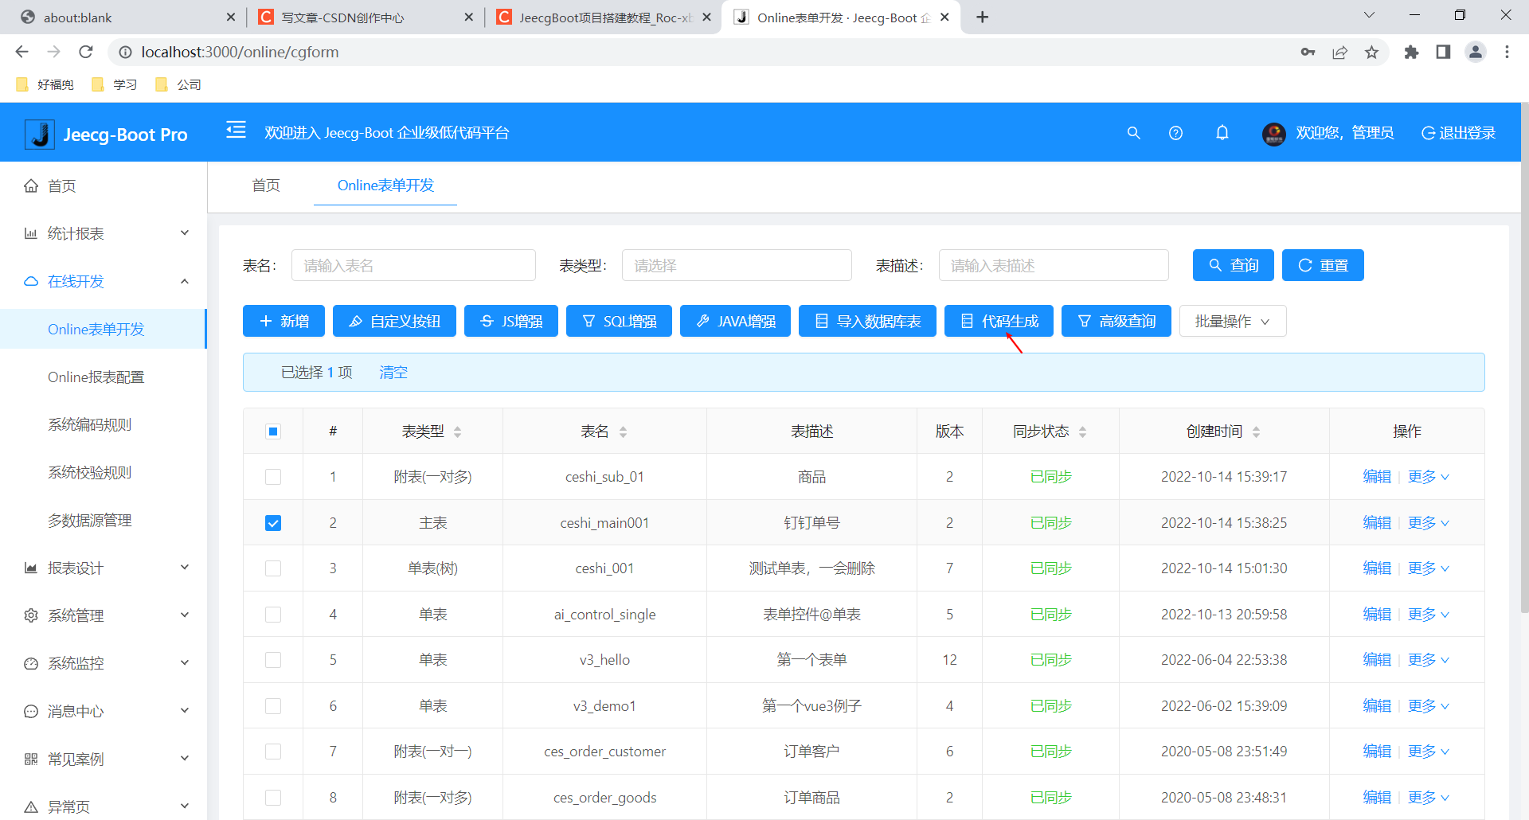The height and width of the screenshot is (820, 1529).
Task: Check the ceshi_sub_01 row checkbox
Action: point(273,477)
